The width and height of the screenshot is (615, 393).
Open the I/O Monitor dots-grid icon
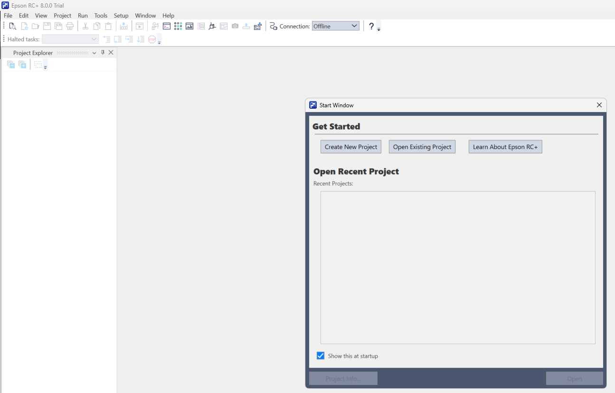click(178, 26)
